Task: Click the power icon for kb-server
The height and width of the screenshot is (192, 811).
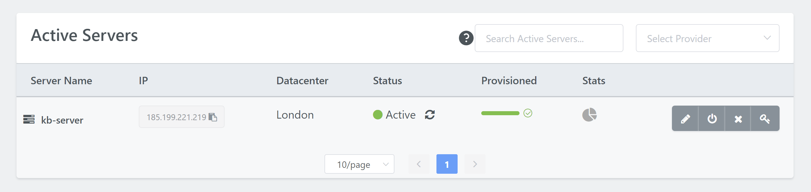Action: pos(712,118)
